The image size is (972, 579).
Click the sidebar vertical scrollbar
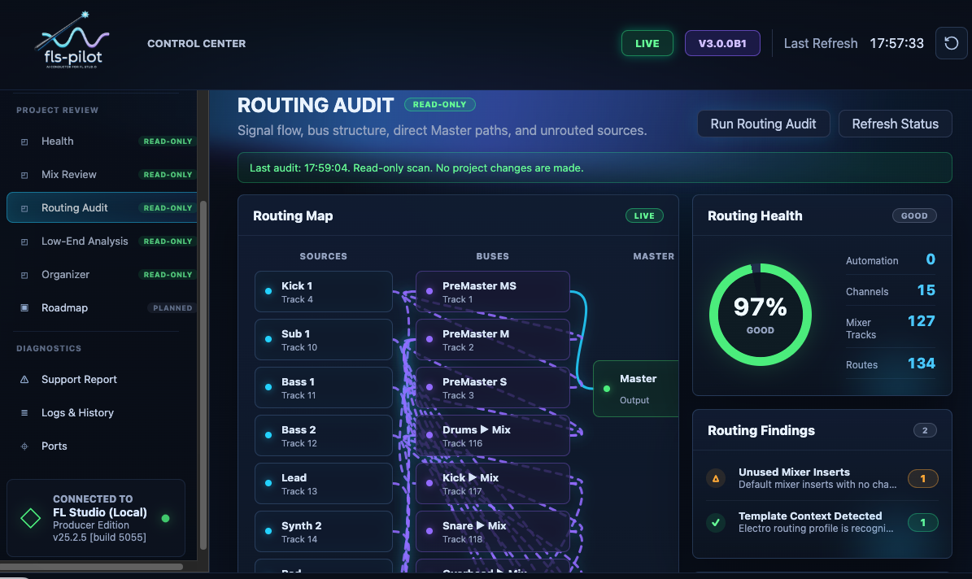(x=203, y=375)
